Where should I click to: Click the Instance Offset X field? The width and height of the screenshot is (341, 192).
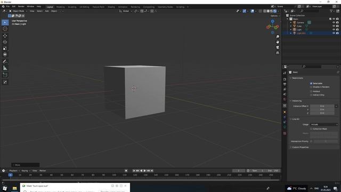click(x=322, y=106)
